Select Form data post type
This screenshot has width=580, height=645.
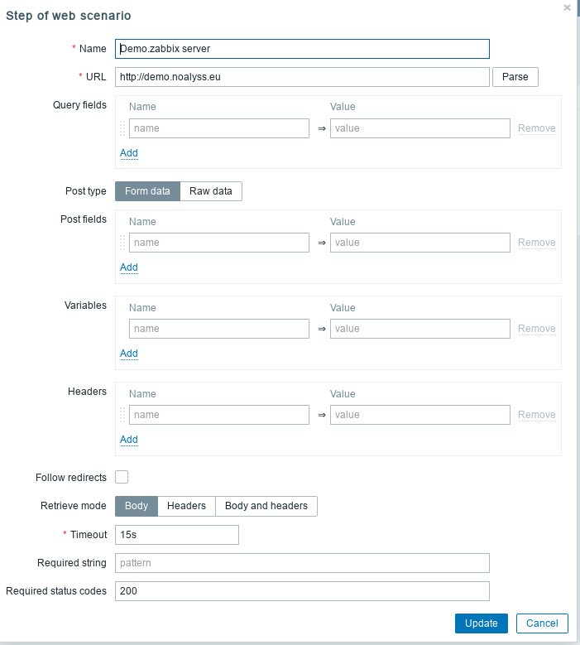tap(147, 191)
